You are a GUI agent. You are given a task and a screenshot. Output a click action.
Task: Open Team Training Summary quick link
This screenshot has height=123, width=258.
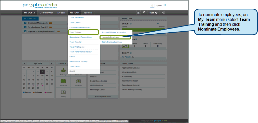point(132,89)
